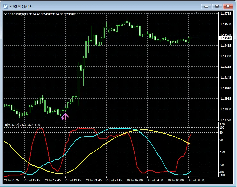This screenshot has height=187, width=237.
Task: Click the indicator scale value -100
Action: click(222, 175)
